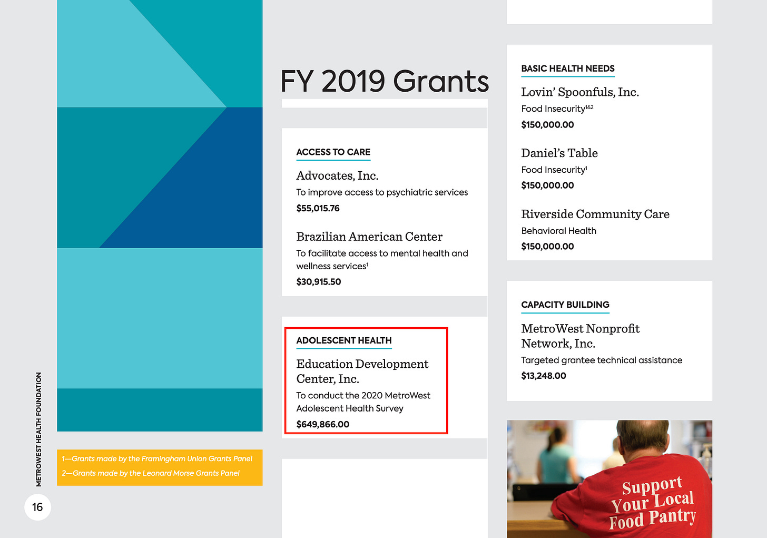Screen dimensions: 767x538
Task: Click MetroWest Nonprofit Network, Inc. name
Action: (581, 336)
